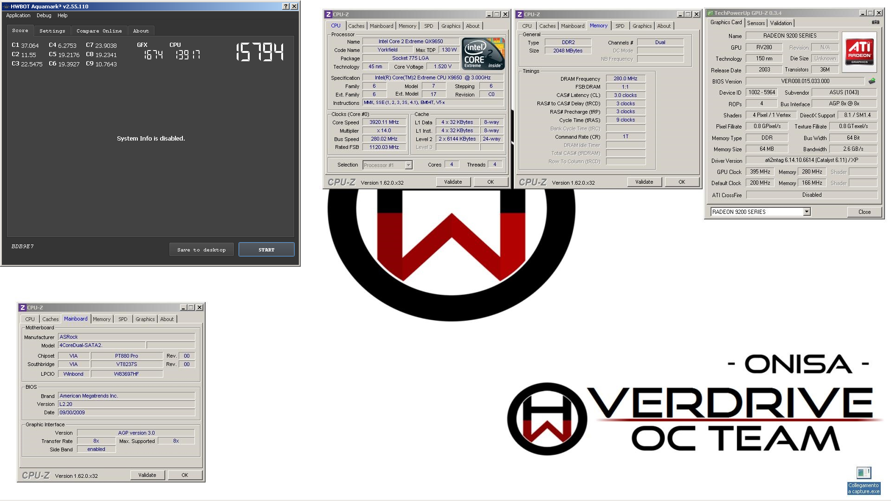Click GPU-Z screenshot camera icon

875,22
